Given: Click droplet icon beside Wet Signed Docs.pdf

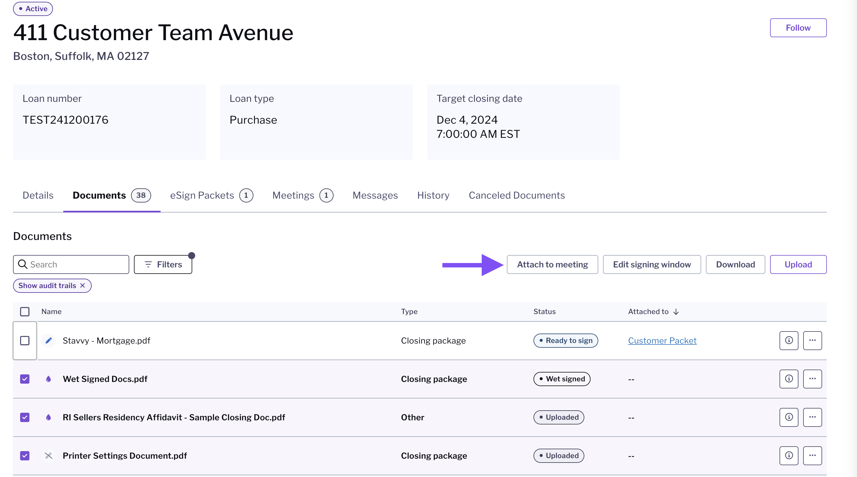Looking at the screenshot, I should [48, 379].
